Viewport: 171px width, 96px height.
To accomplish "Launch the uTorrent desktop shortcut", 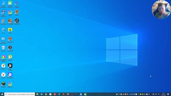I will (10, 57).
